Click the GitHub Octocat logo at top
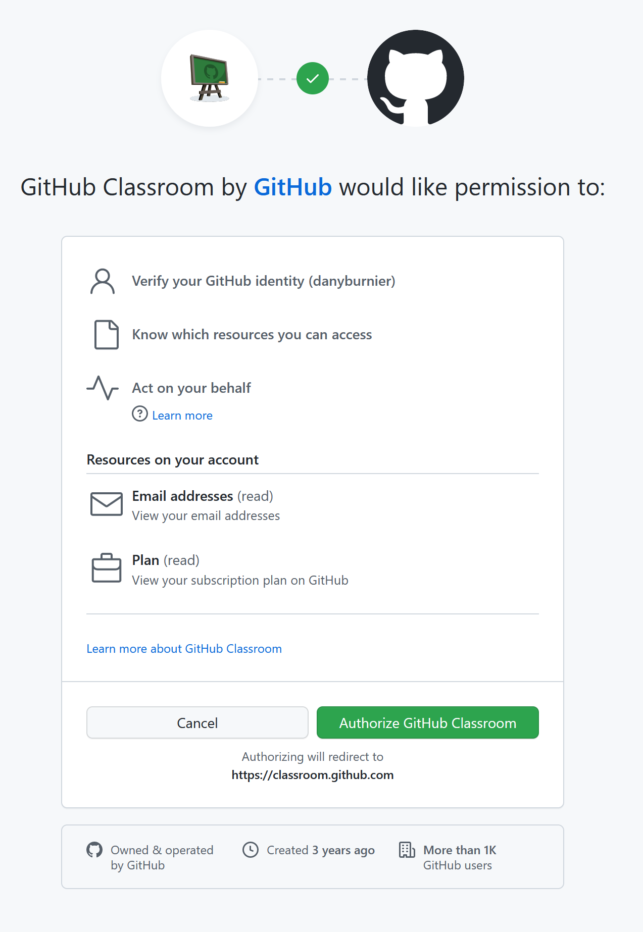This screenshot has width=643, height=932. coord(415,78)
